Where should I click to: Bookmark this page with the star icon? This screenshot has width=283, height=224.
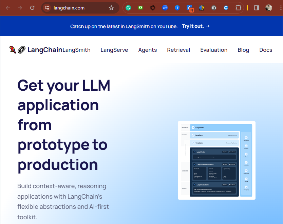tap(111, 8)
